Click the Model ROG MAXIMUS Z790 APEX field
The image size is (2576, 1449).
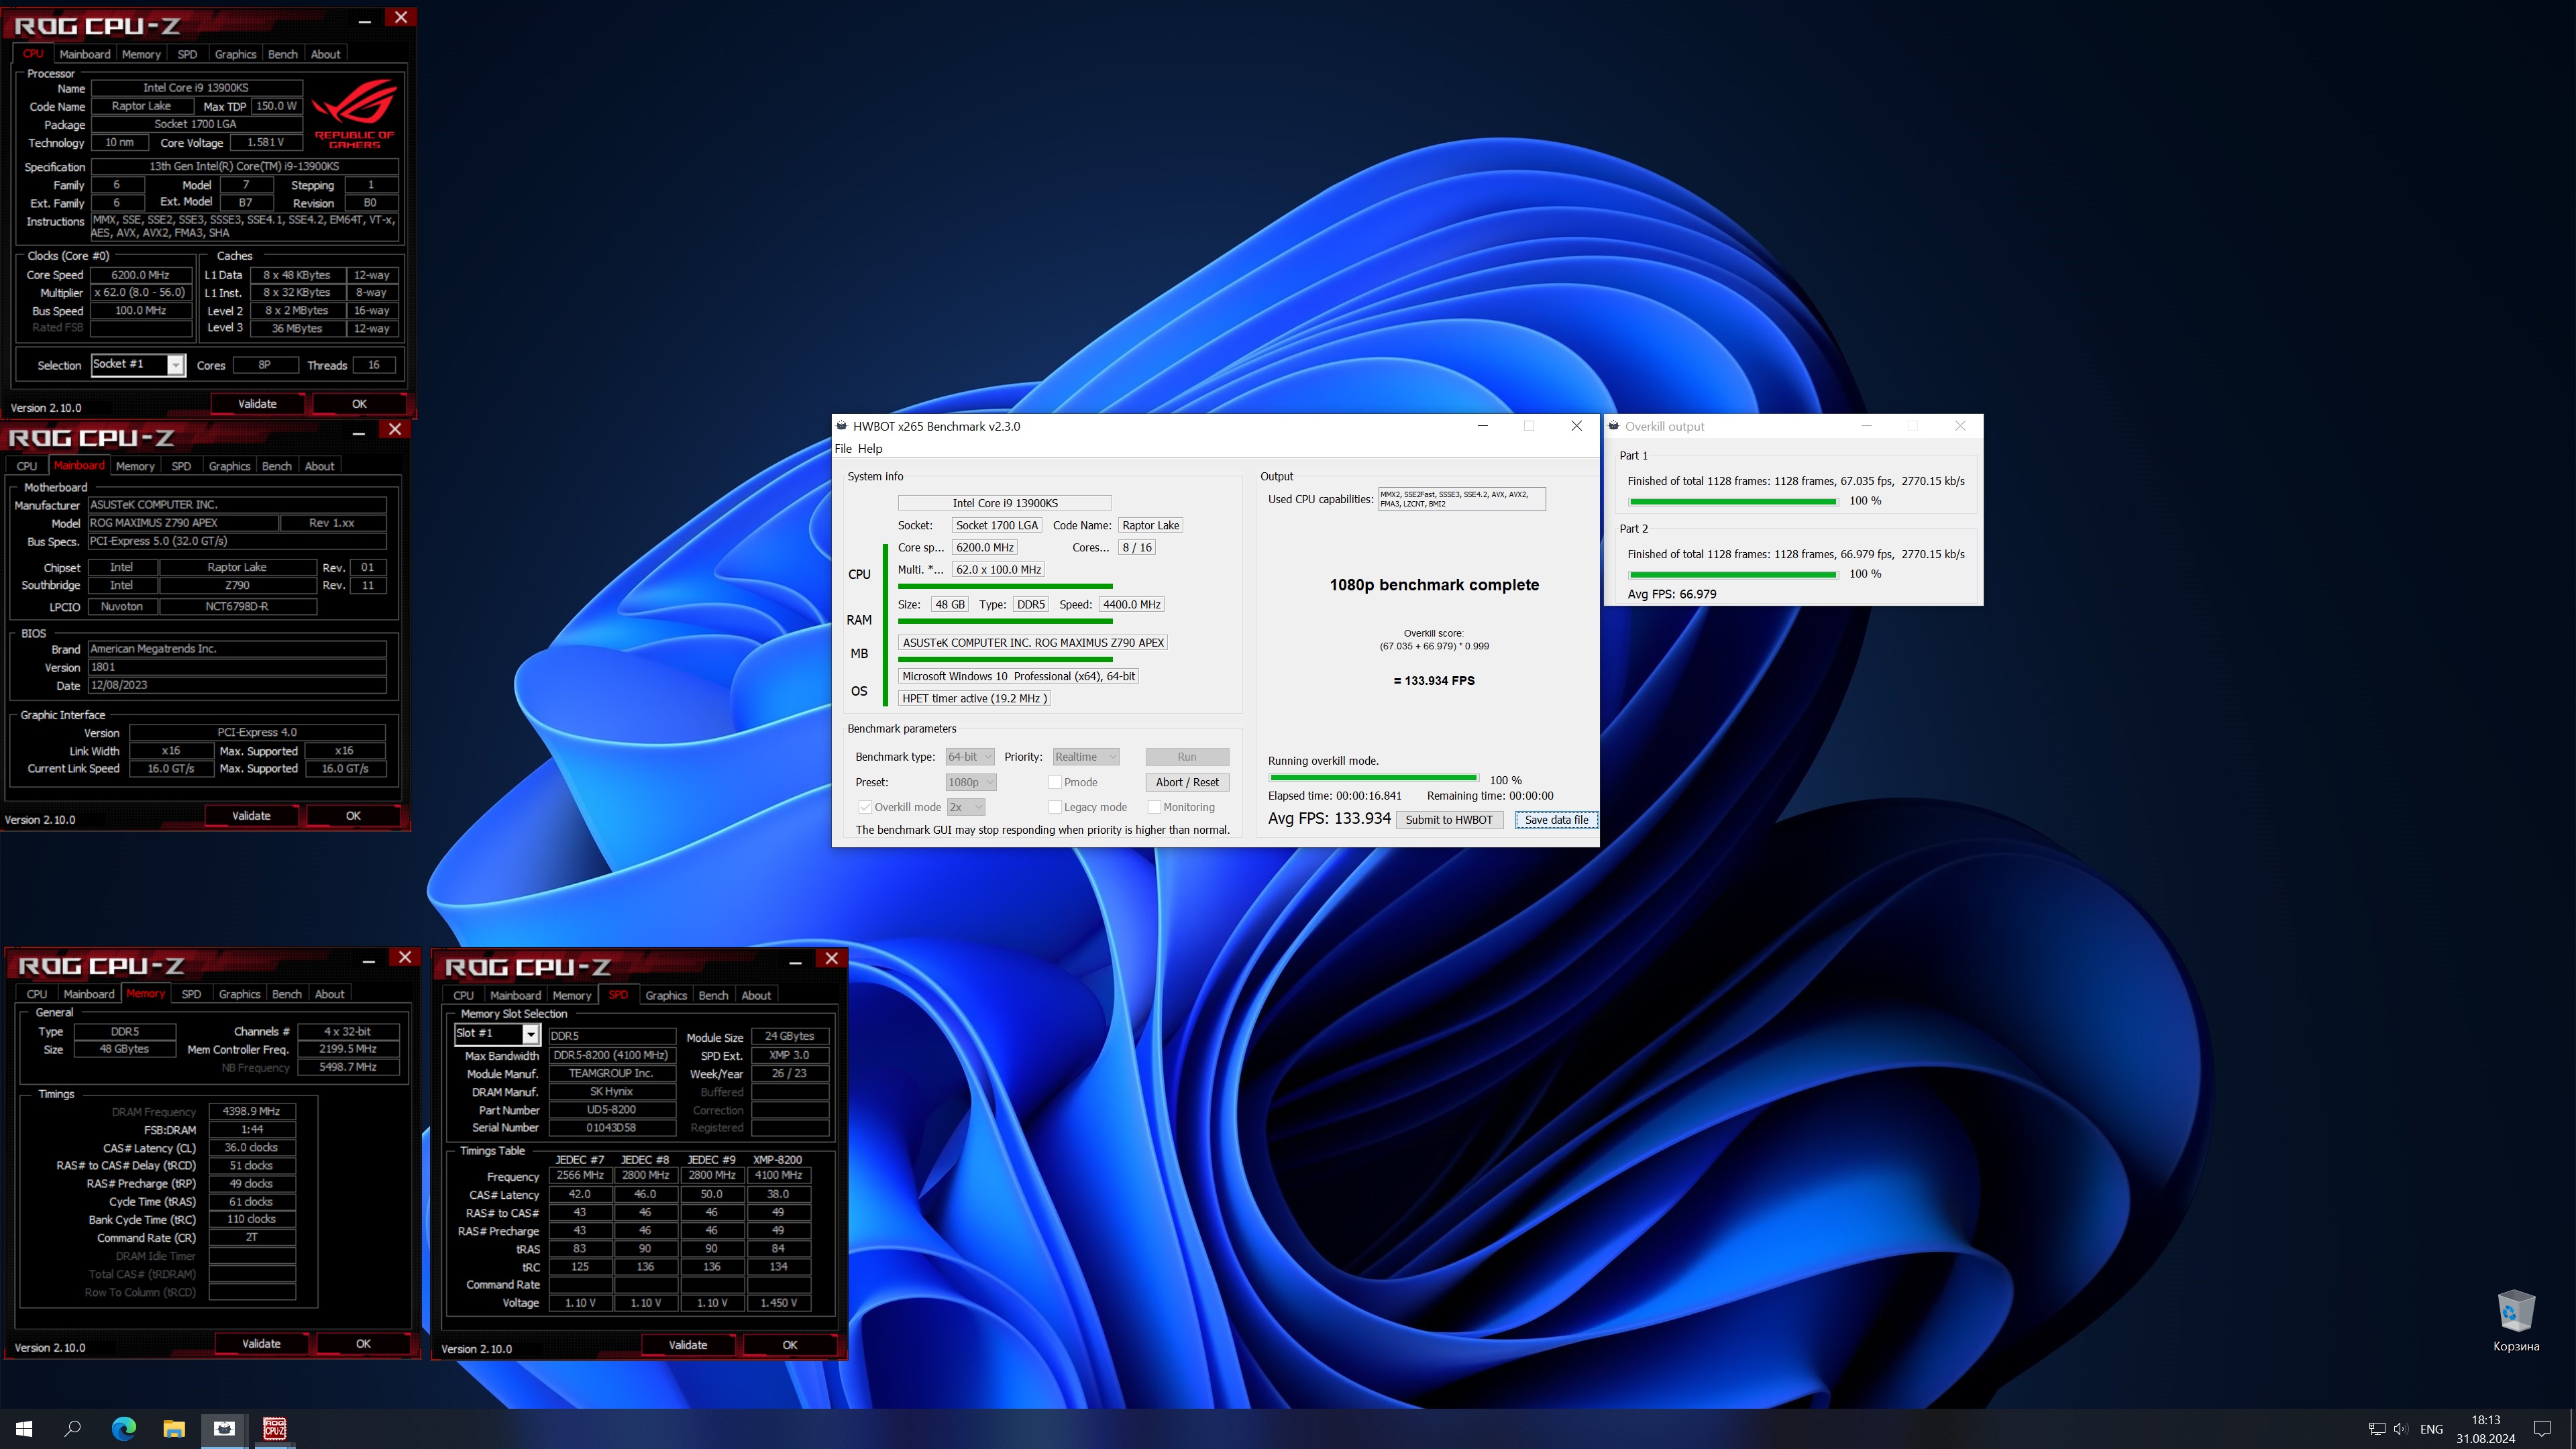182,523
